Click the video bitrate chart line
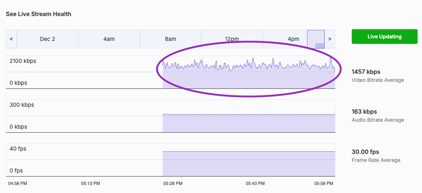Screen dimensions: 422x193 click(x=249, y=65)
